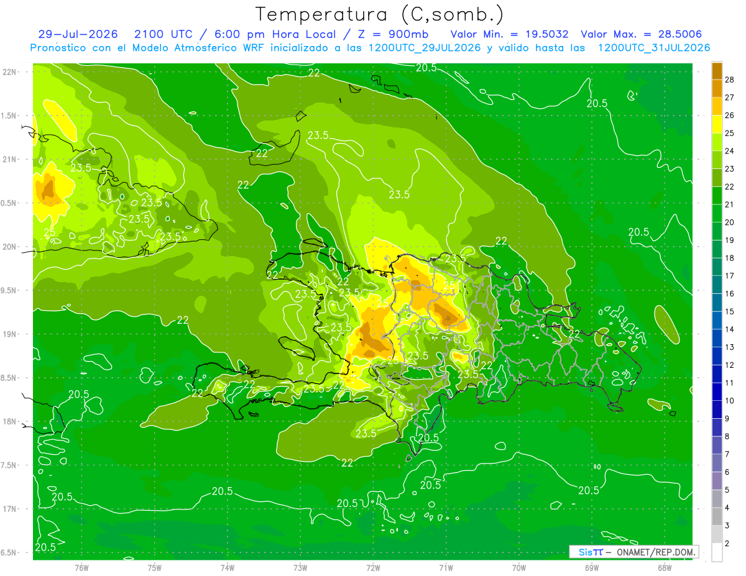This screenshot has height=576, width=746.
Task: Click the '19N' latitude axis label
Action: (10, 334)
